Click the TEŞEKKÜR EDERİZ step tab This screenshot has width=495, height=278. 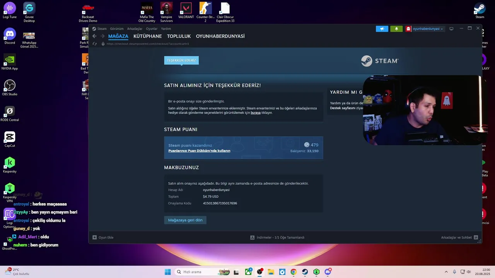181,60
